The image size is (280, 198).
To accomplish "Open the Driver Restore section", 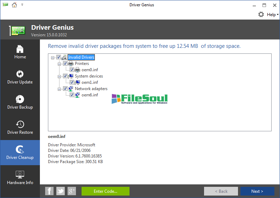I will pyautogui.click(x=20, y=127).
